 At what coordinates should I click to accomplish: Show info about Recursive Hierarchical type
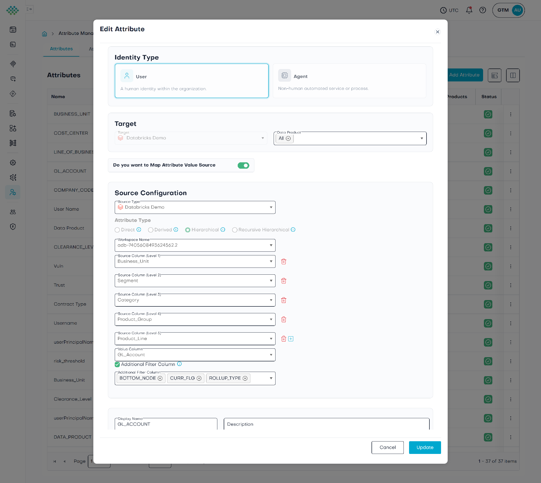293,229
